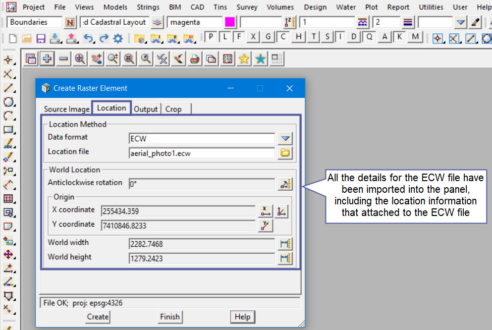Click the measure rotation angle icon
Image resolution: width=492 pixels, height=330 pixels.
[285, 184]
